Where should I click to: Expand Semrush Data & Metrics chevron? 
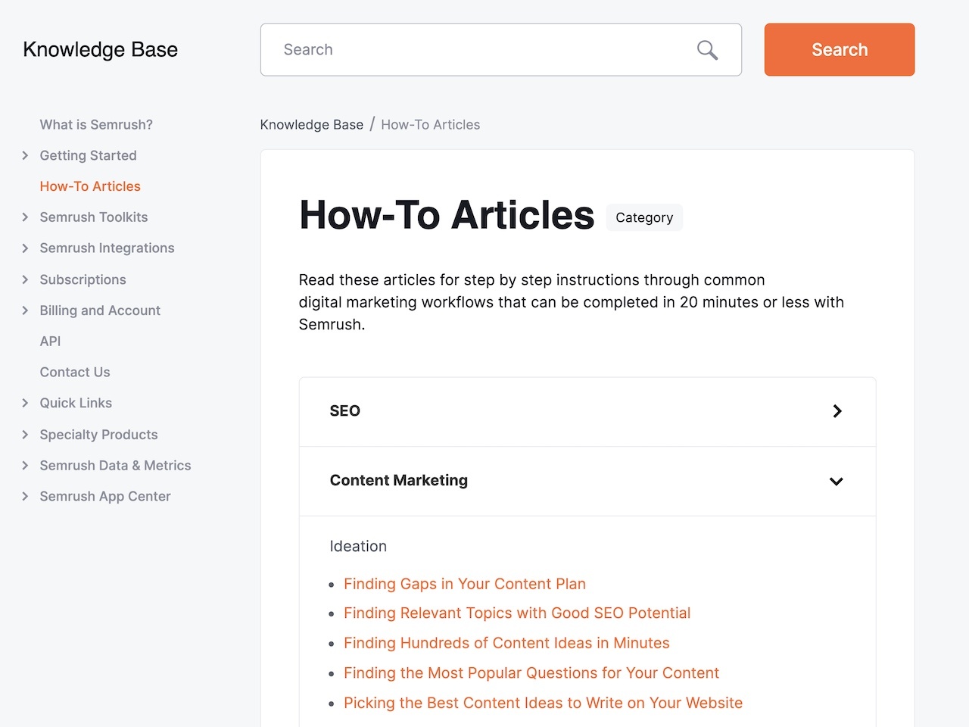(25, 466)
